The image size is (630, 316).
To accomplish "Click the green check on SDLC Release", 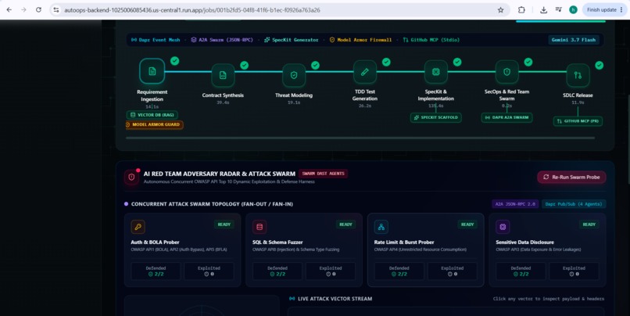I will (599, 65).
